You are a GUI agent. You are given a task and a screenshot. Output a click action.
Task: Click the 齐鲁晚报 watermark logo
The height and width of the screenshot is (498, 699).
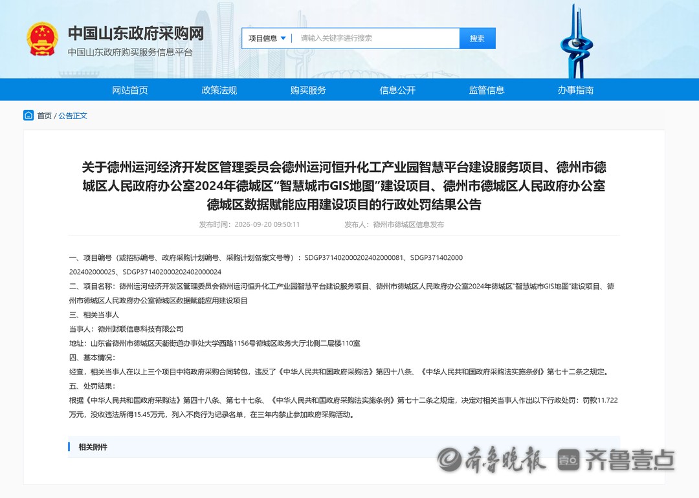[x=492, y=460]
